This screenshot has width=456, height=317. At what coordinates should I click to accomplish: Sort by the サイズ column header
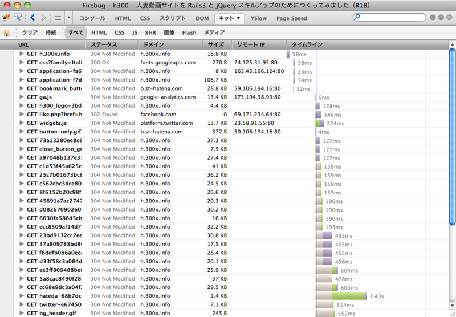[218, 44]
